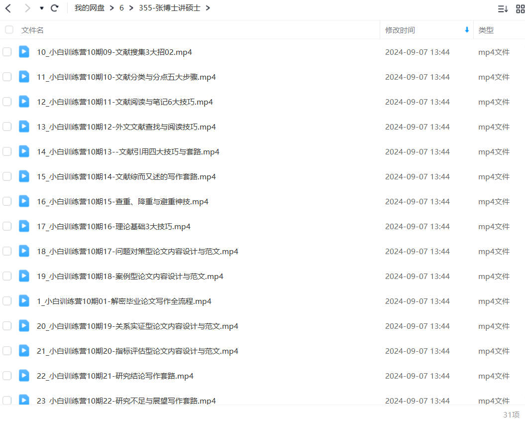Check the box for 16_小白训练营10期15 file
The image size is (525, 425).
click(7, 201)
